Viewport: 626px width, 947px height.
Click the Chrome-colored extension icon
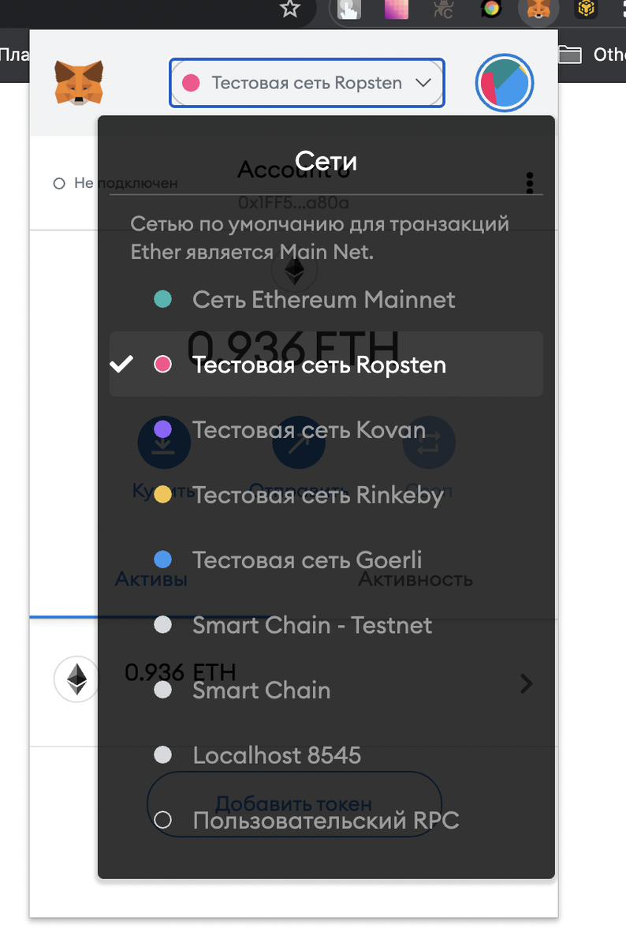[492, 9]
